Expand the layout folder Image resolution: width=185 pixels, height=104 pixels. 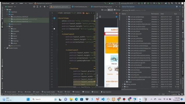pos(9,36)
